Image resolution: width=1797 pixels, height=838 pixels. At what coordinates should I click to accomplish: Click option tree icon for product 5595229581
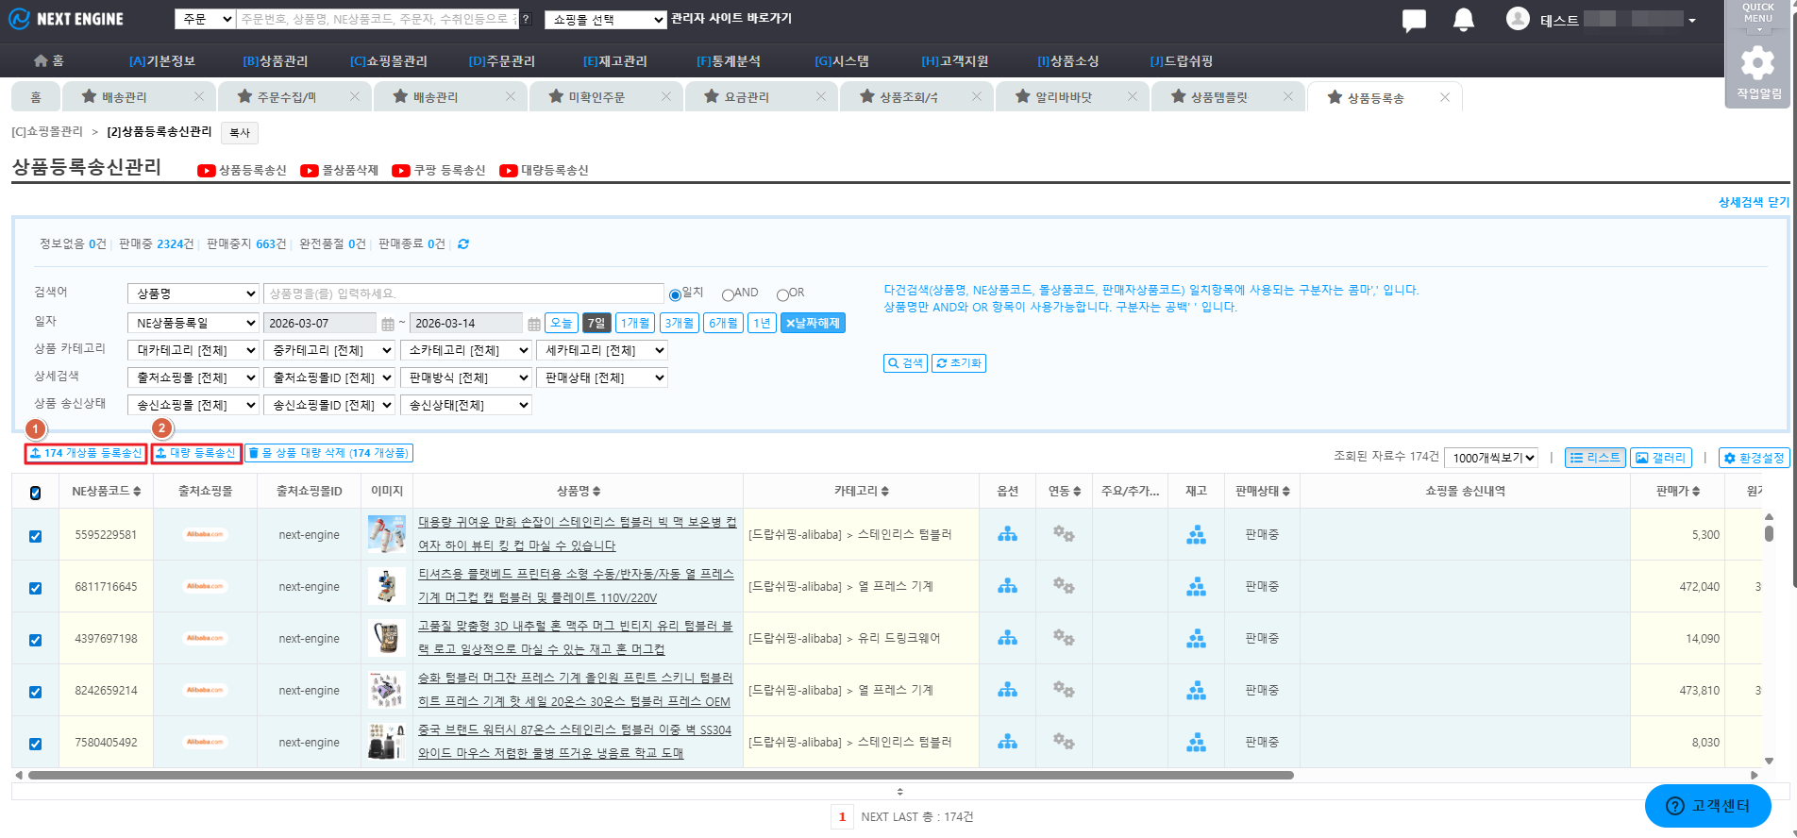(x=1007, y=535)
